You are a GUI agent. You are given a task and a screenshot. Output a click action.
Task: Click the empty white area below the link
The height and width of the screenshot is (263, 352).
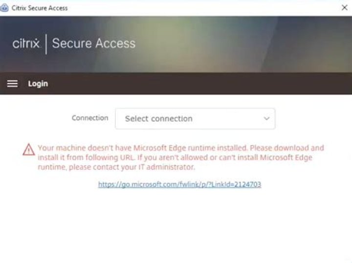176,224
